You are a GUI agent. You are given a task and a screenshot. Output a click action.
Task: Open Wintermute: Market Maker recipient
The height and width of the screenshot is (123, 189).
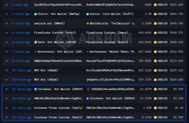tap(112, 52)
